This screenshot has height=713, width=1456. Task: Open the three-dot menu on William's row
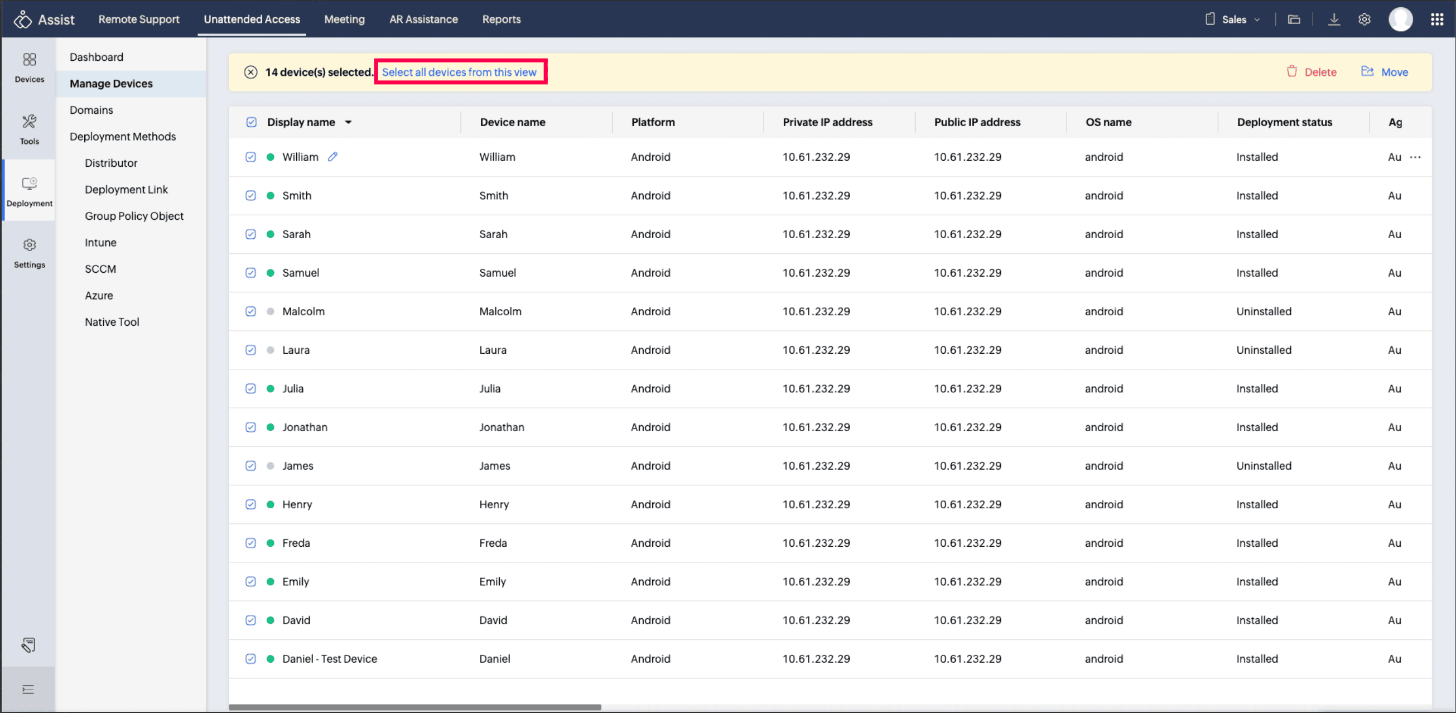(x=1415, y=157)
